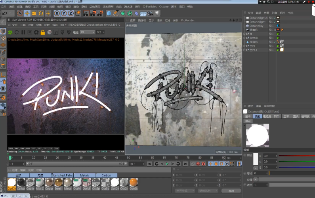The height and width of the screenshot is (198, 315).
Task: Click the Octane gear logo to start rendering
Action: (x=11, y=32)
